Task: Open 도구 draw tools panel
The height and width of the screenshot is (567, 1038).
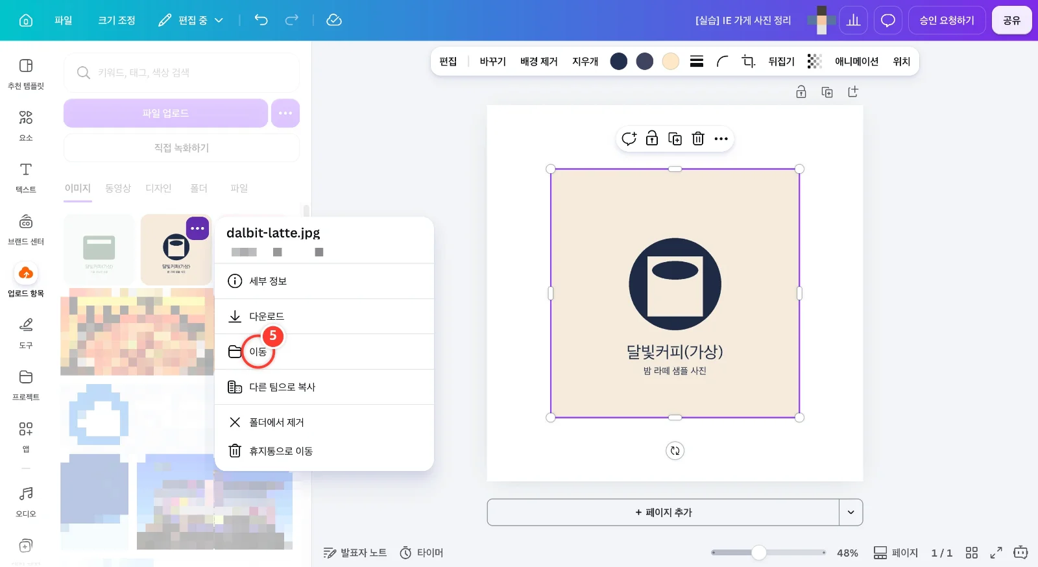Action: (x=26, y=333)
